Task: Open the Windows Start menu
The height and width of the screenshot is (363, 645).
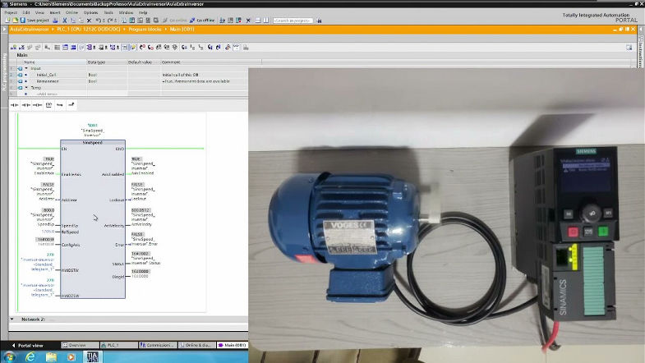Action: (9, 356)
